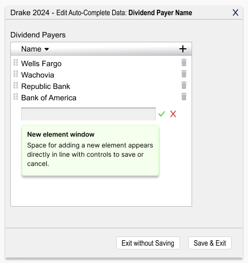This screenshot has height=263, width=248.
Task: Select the Wells Fargo list item
Action: [x=41, y=63]
